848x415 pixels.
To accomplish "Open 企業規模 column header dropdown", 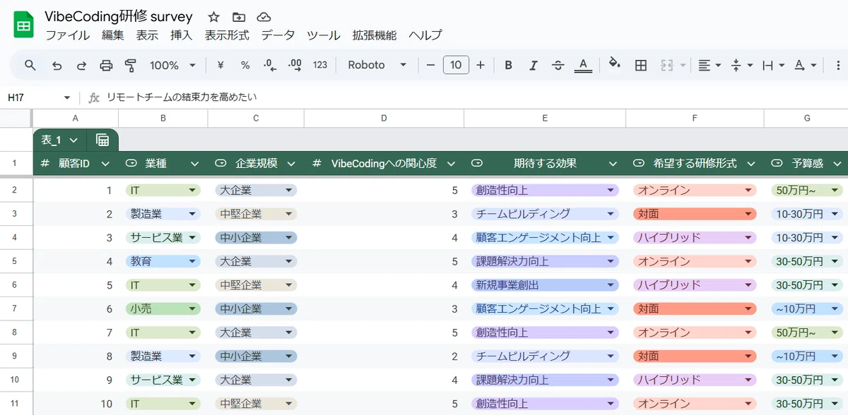I will pos(290,164).
